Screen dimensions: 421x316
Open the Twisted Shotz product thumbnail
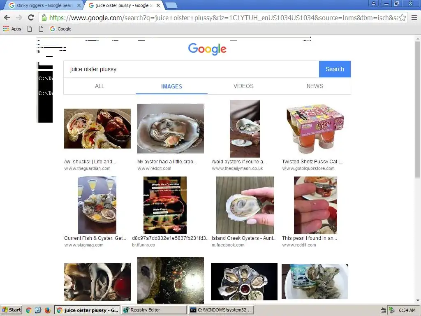315,129
